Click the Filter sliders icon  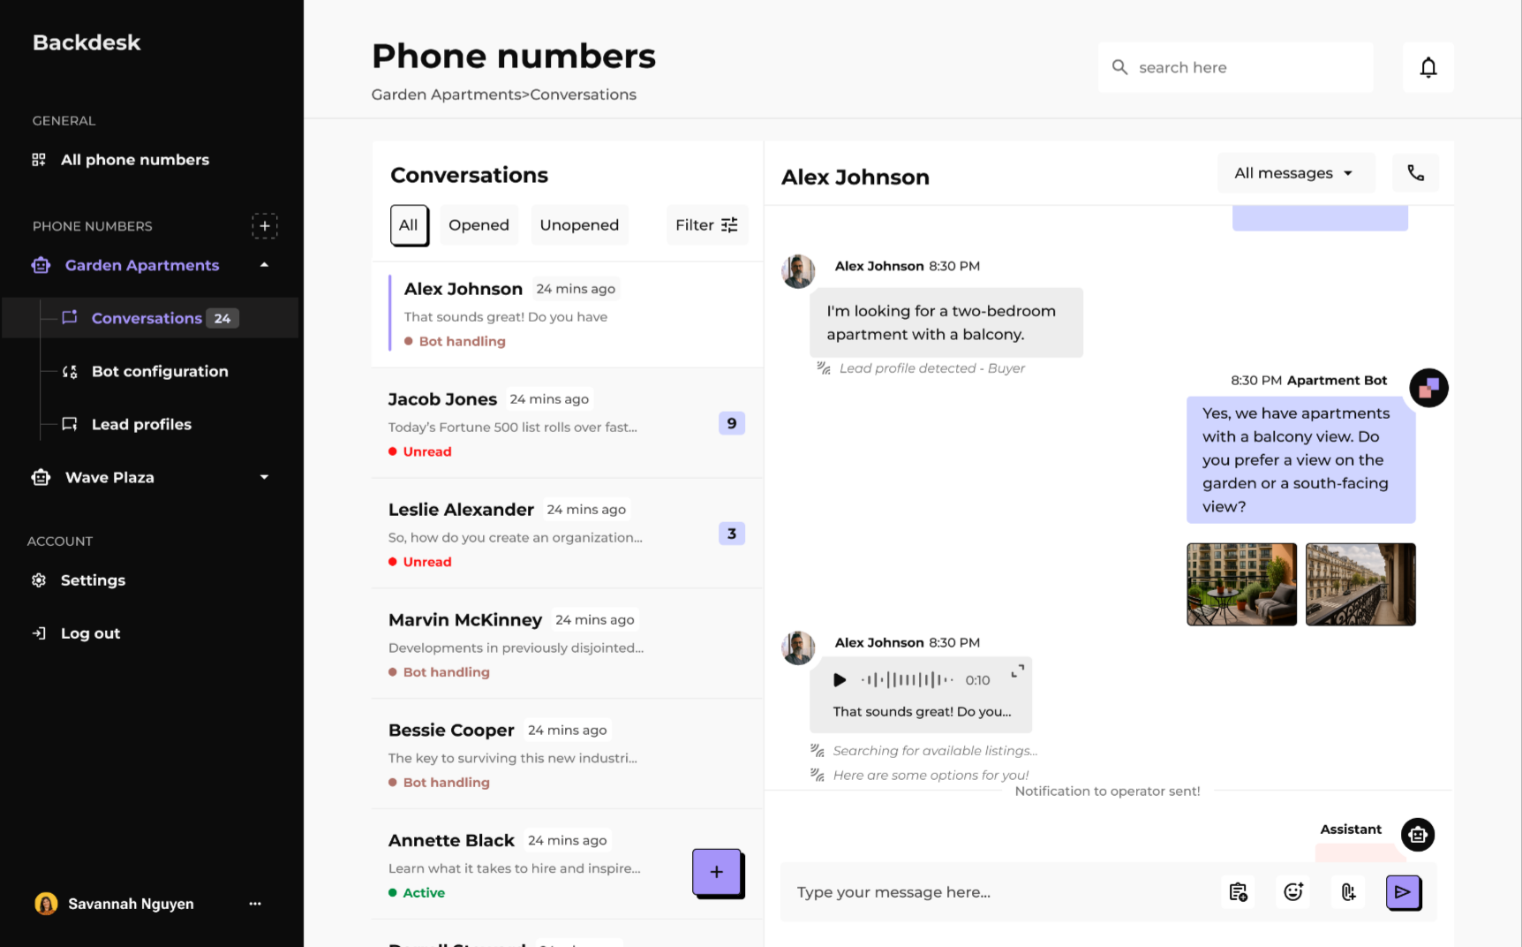point(729,225)
